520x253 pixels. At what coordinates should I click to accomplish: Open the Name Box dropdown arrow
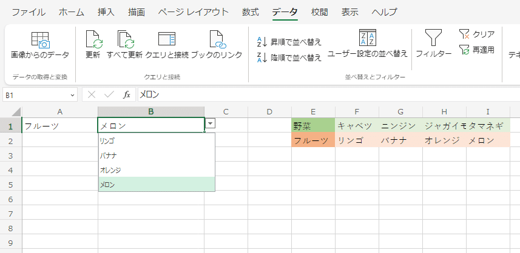point(72,95)
